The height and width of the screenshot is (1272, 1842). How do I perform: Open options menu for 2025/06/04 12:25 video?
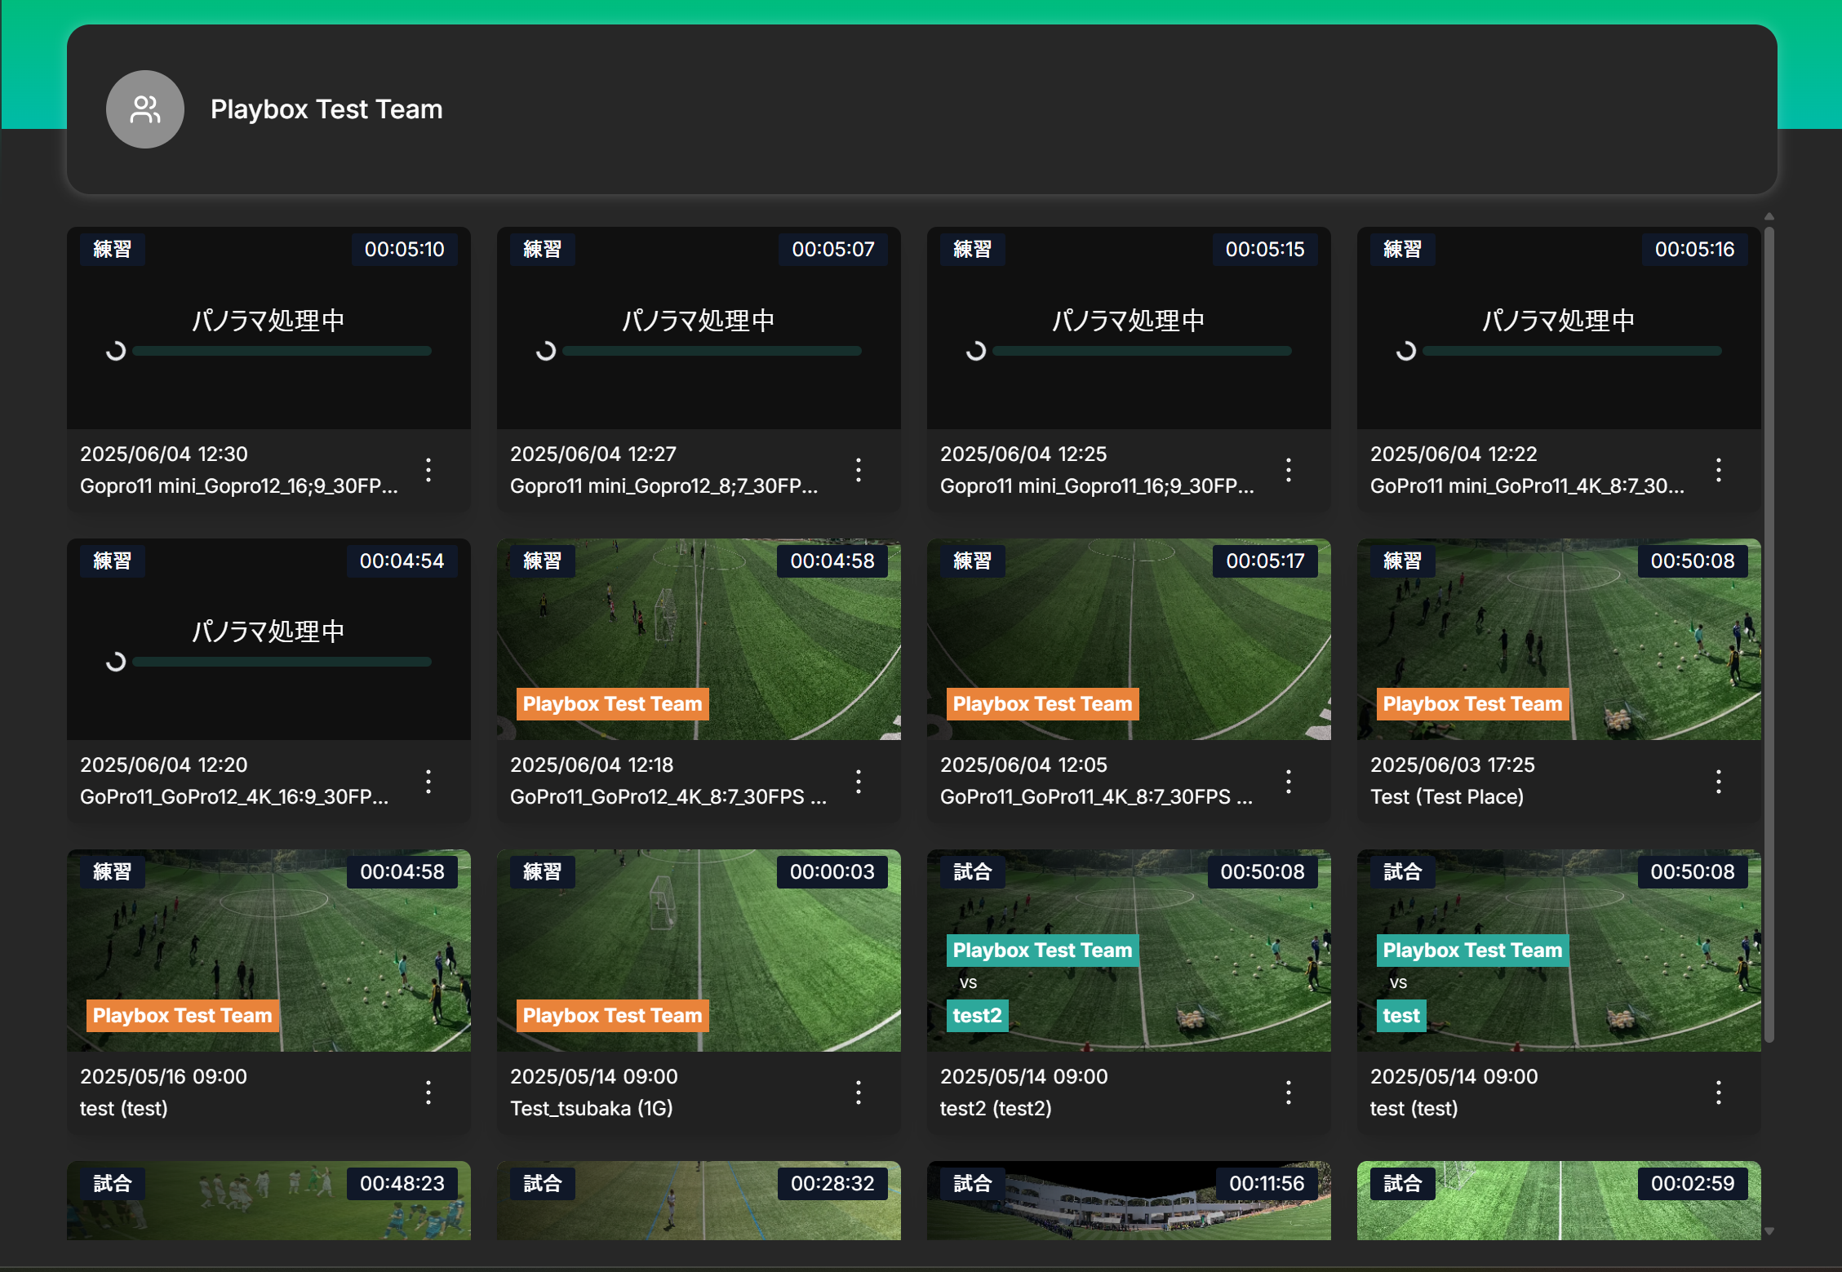(x=1289, y=470)
